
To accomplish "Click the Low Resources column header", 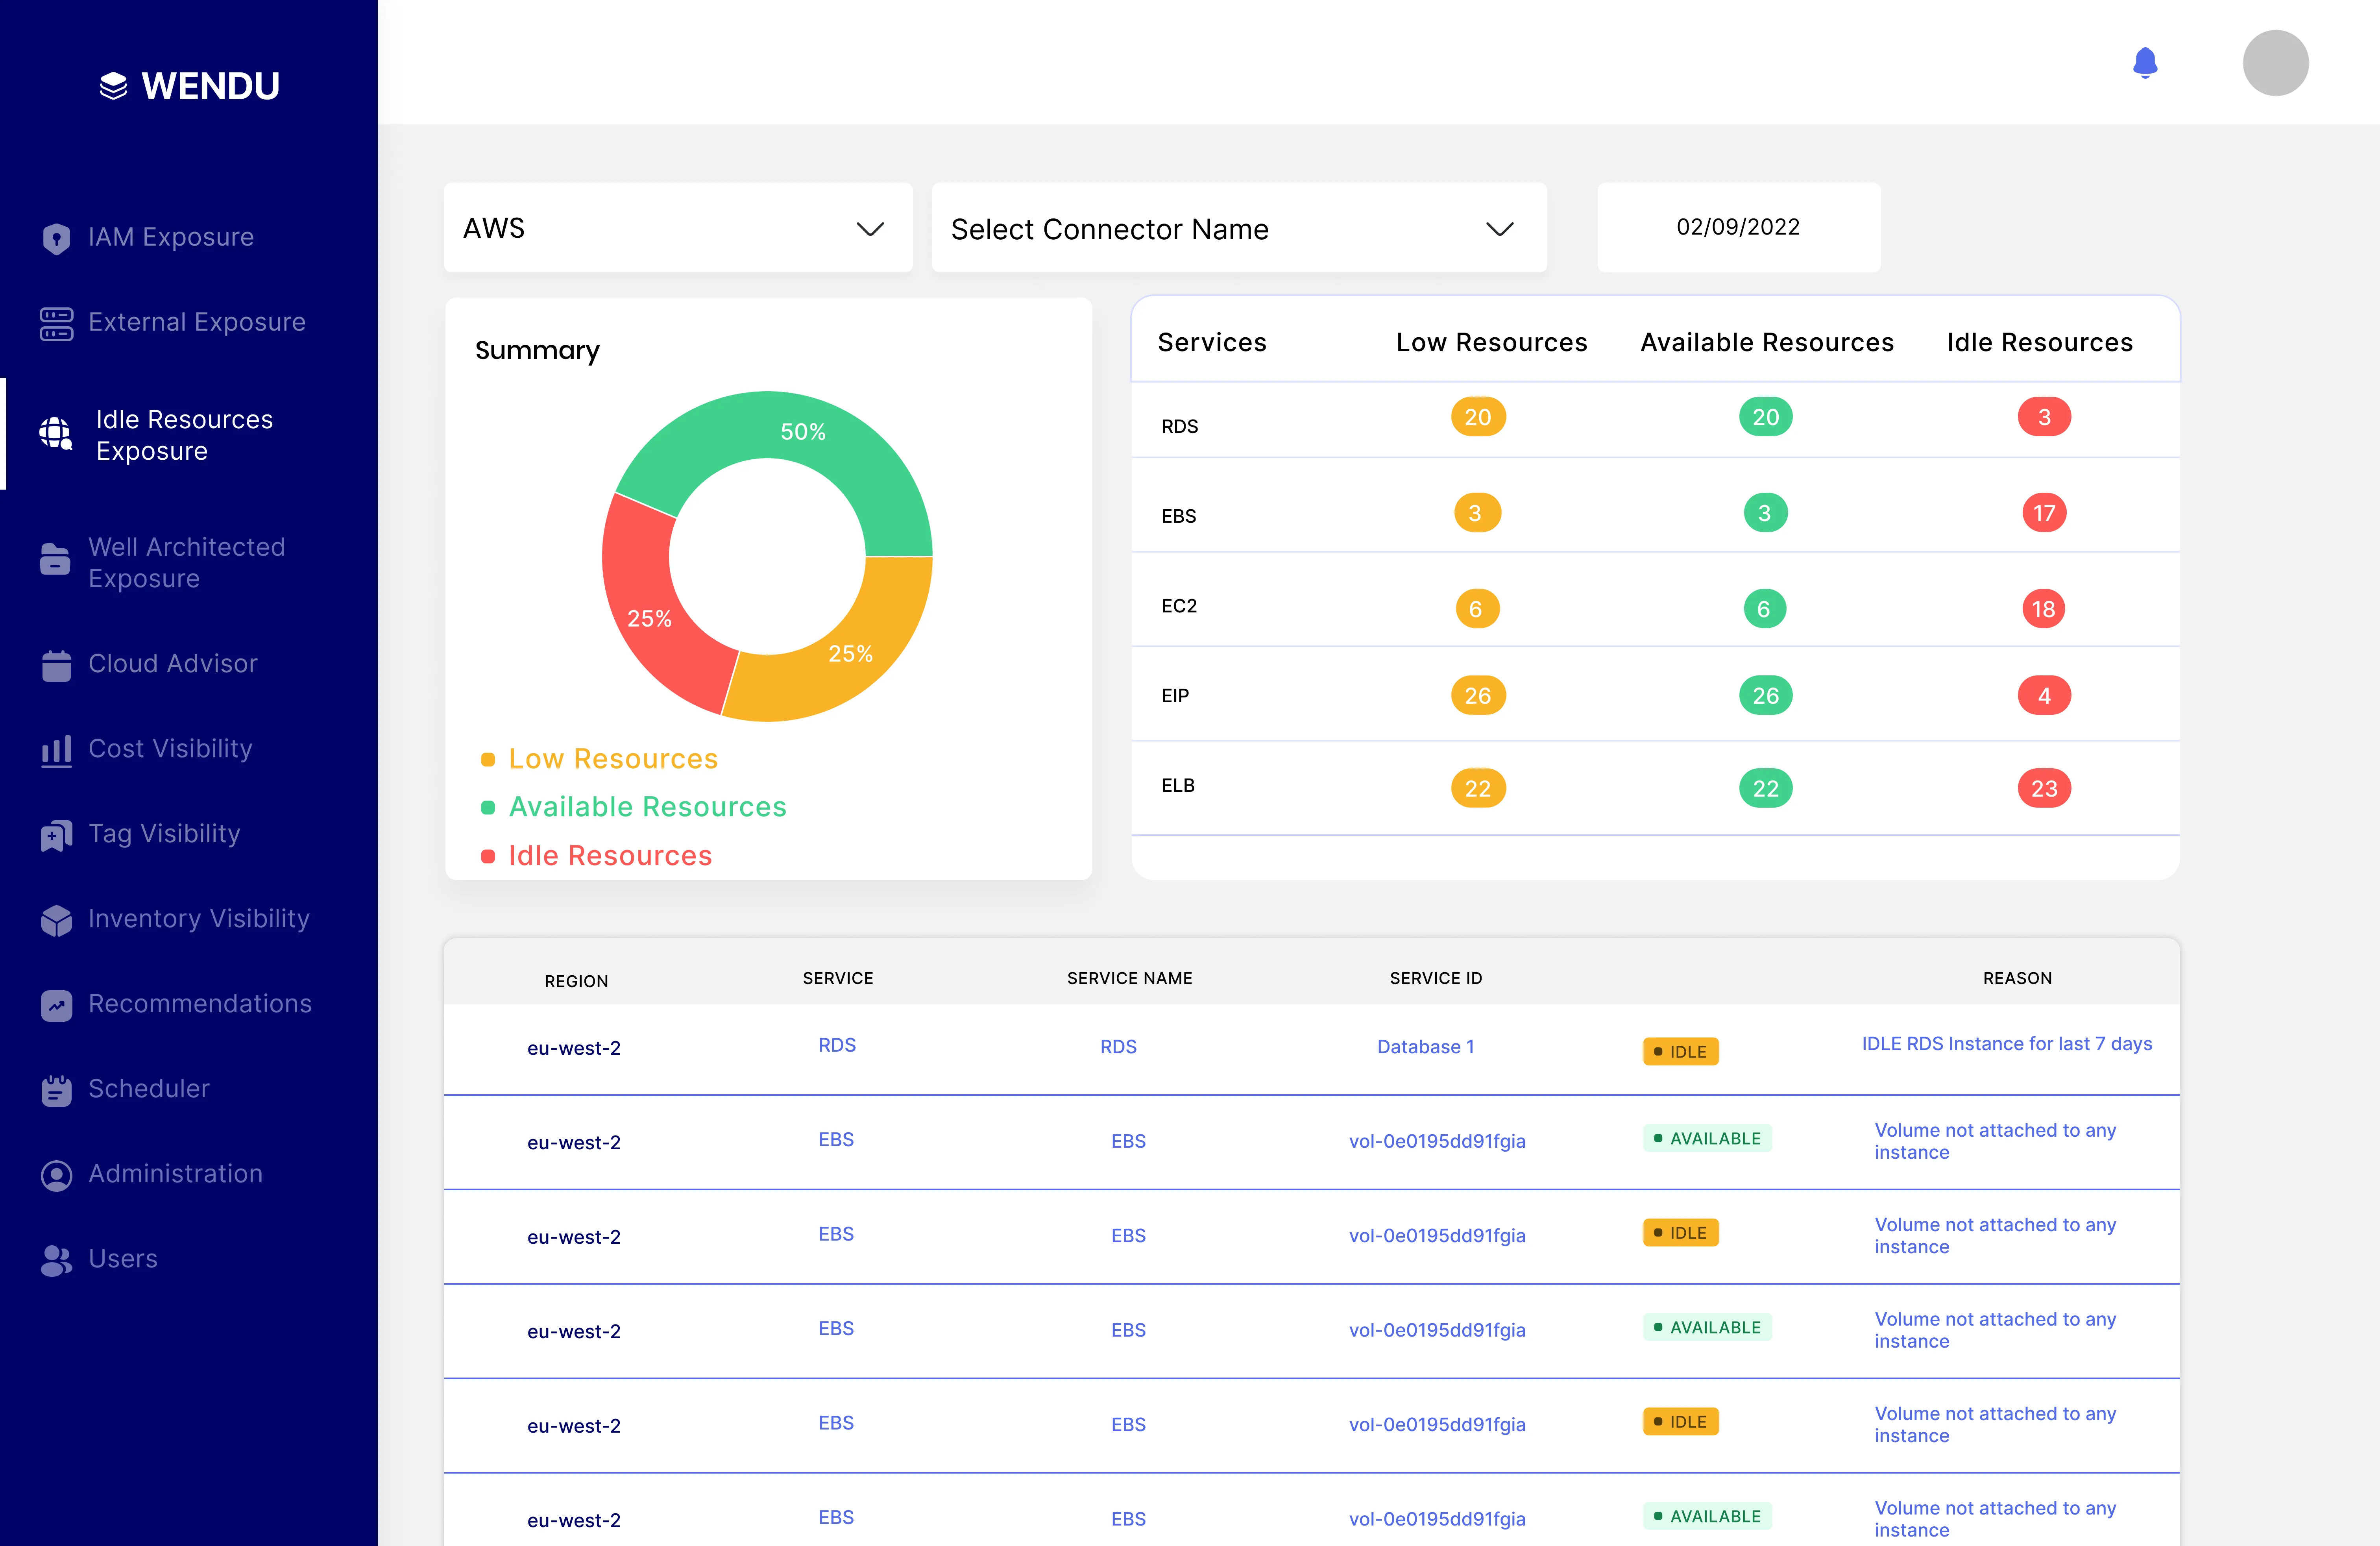I will [x=1491, y=342].
